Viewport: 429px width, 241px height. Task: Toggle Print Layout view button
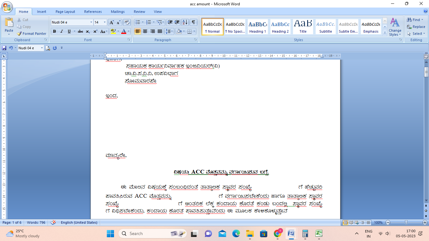[345, 222]
